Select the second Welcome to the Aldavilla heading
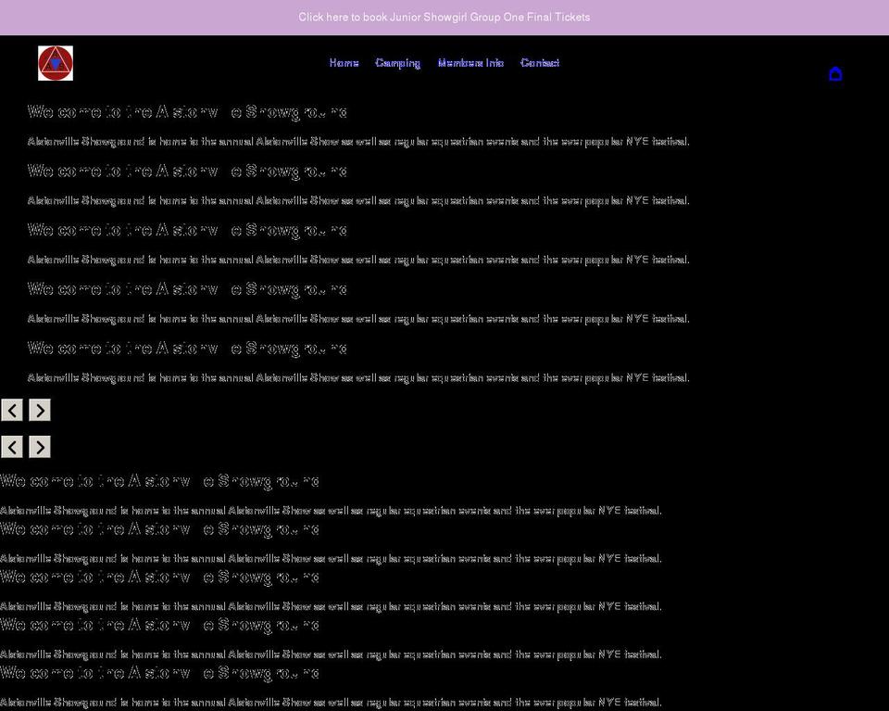The width and height of the screenshot is (889, 711). point(187,171)
